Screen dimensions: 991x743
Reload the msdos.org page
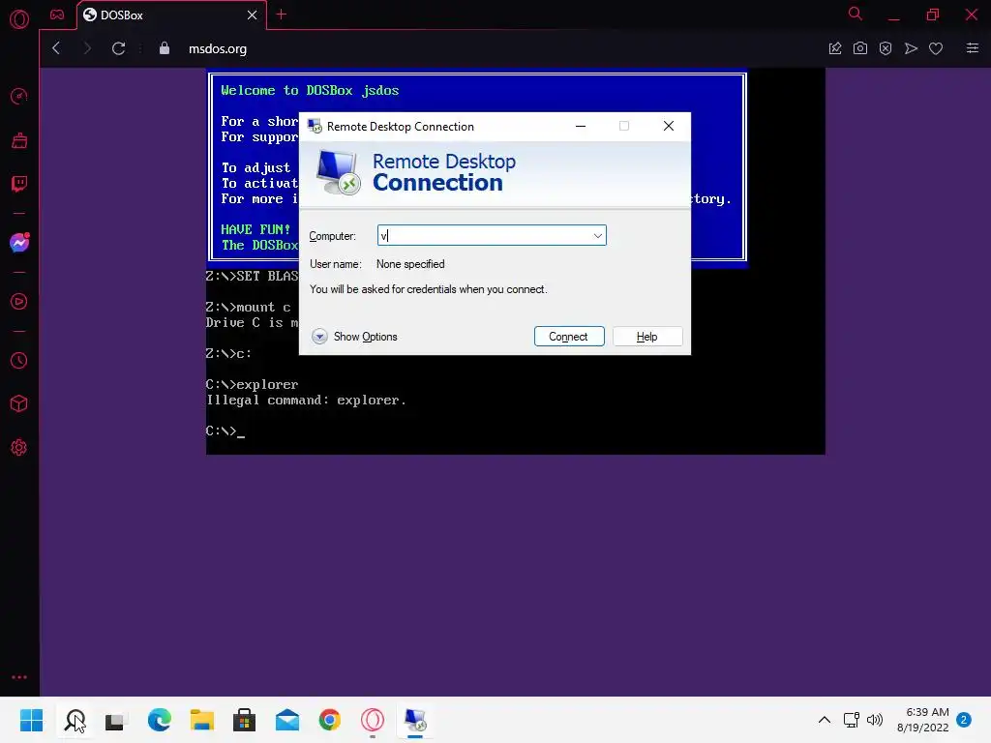(x=118, y=48)
